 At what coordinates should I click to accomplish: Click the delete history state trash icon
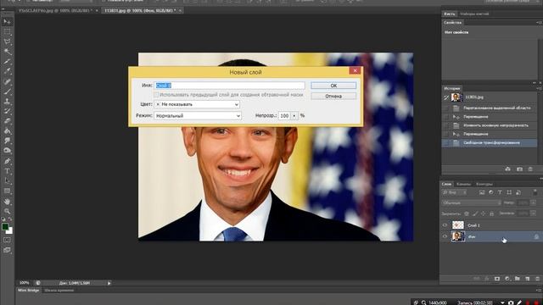click(x=530, y=169)
